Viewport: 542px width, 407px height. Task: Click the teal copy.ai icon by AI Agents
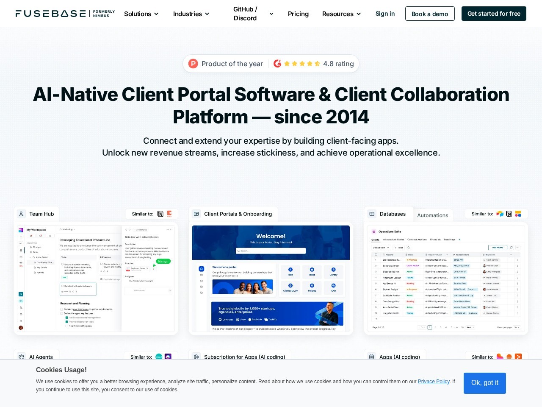159,357
